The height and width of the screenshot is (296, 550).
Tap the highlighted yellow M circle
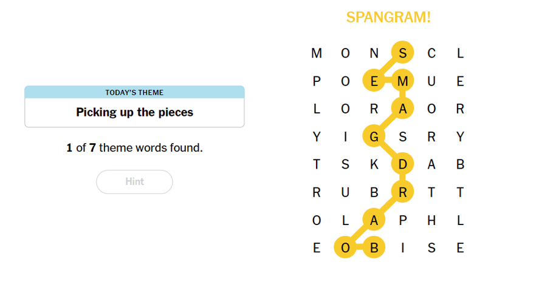click(x=402, y=81)
